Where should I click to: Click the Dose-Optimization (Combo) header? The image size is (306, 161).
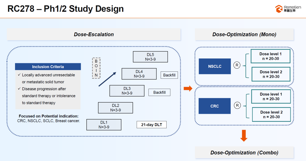244,153
